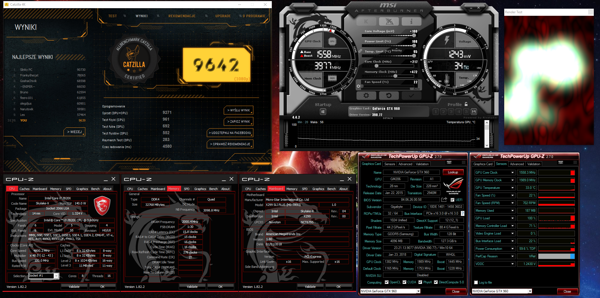Select Afterburner profile slot 2
Screen dimensions: 600x298
[443, 112]
